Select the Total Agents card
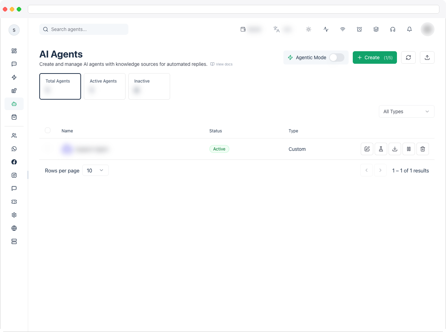 tap(60, 86)
